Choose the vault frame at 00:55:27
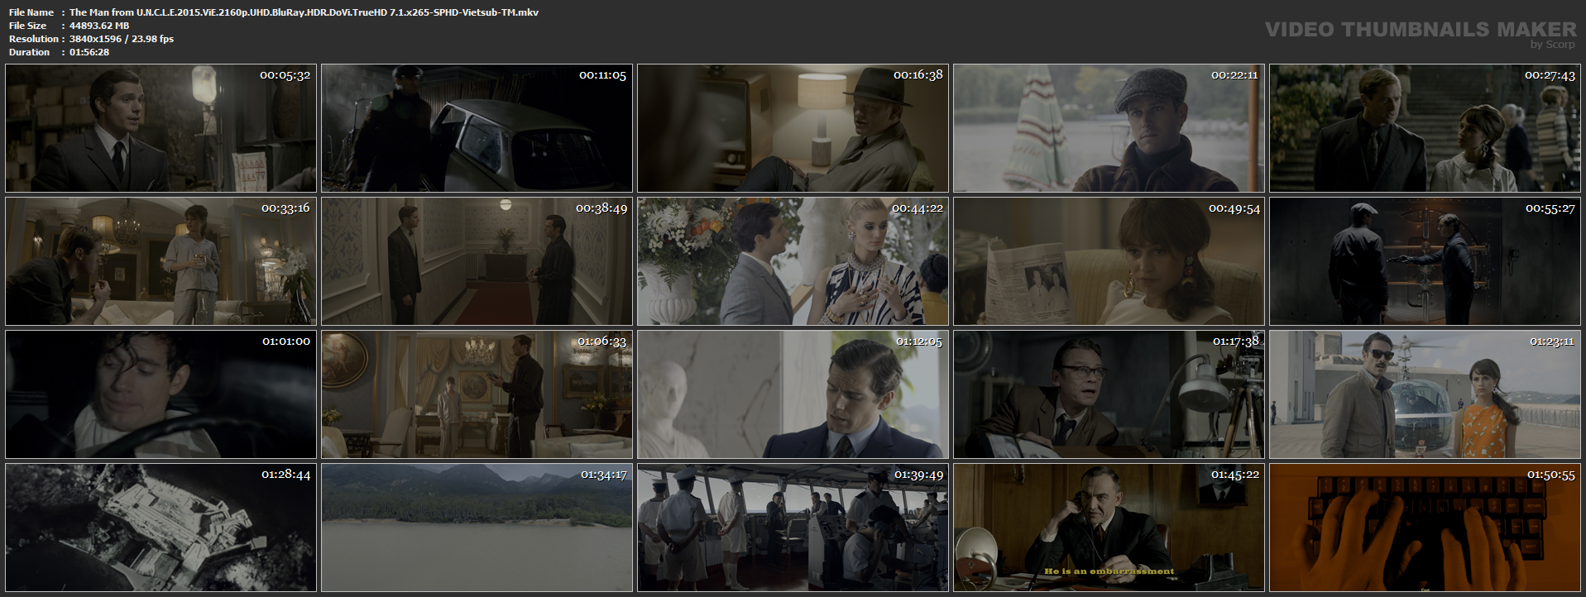Screen dimensions: 1586x597 coord(1425,261)
